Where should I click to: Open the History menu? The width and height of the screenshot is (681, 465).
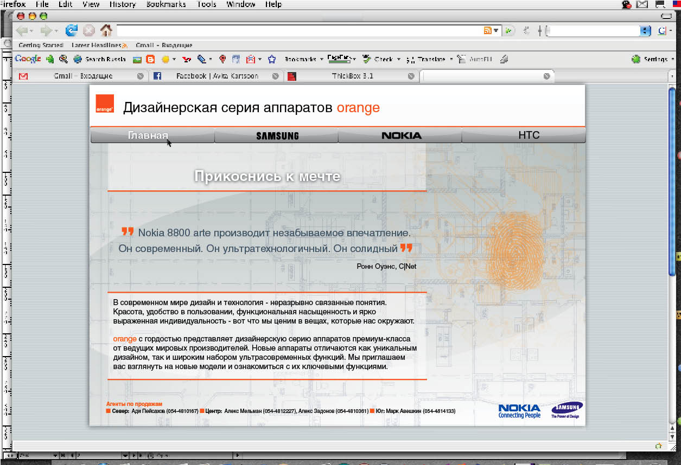click(x=123, y=4)
